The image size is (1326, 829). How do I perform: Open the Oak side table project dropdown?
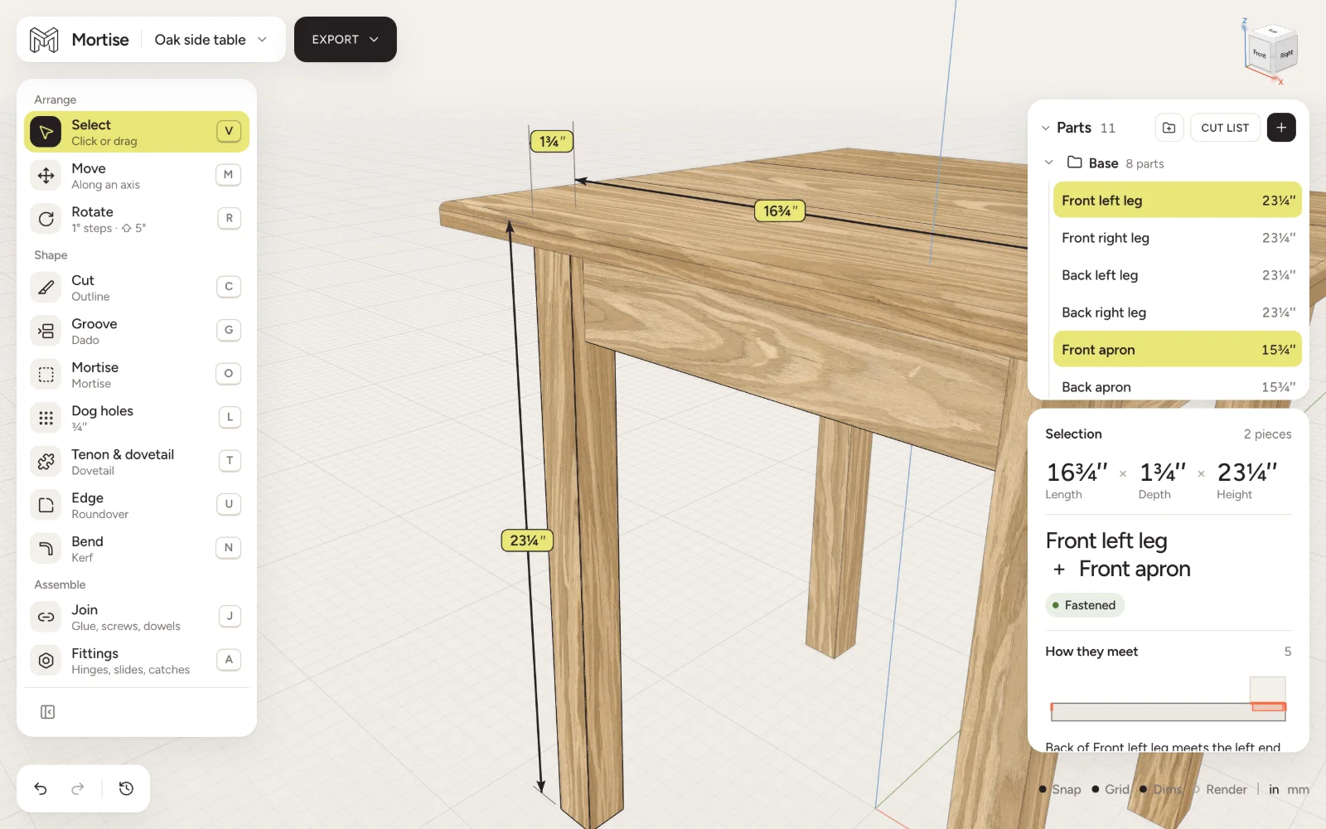click(x=211, y=40)
